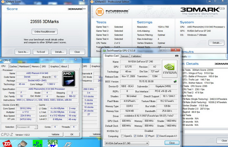Click the NVIDIA SLI Disabled field
The width and height of the screenshot is (228, 147).
[x=149, y=131]
